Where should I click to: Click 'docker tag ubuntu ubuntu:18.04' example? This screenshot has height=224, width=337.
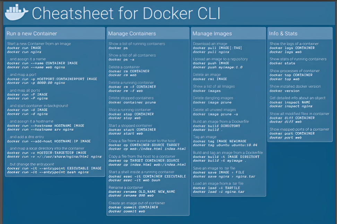[x=225, y=145]
